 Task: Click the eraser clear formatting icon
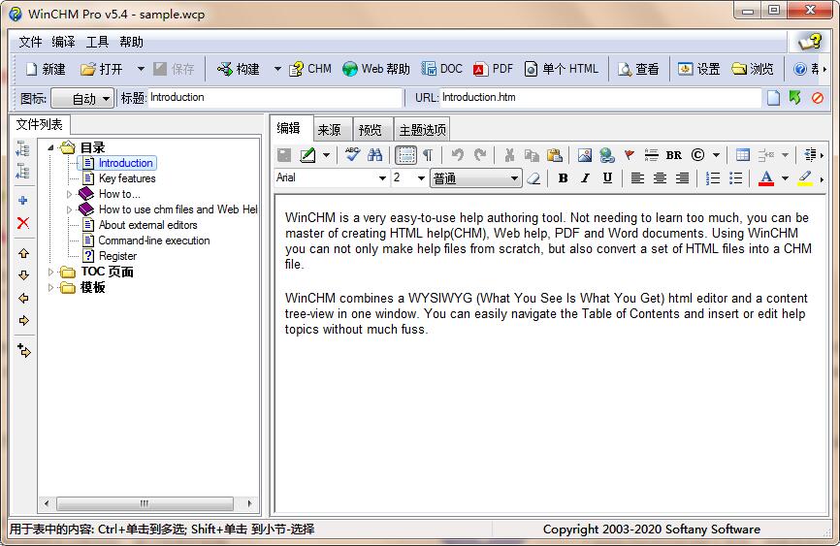533,178
